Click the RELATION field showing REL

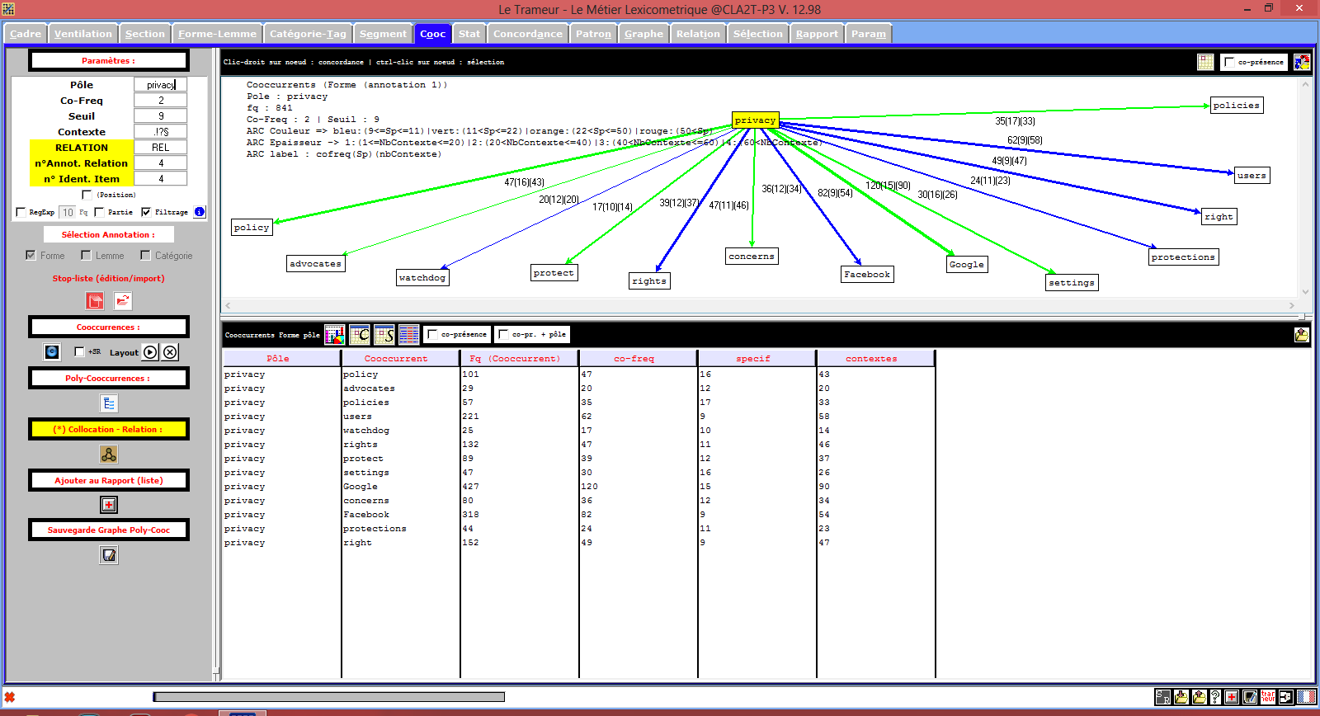click(x=161, y=147)
